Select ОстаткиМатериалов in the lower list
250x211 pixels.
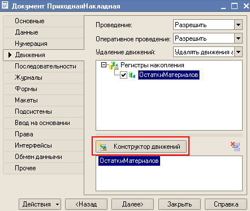[x=129, y=161]
